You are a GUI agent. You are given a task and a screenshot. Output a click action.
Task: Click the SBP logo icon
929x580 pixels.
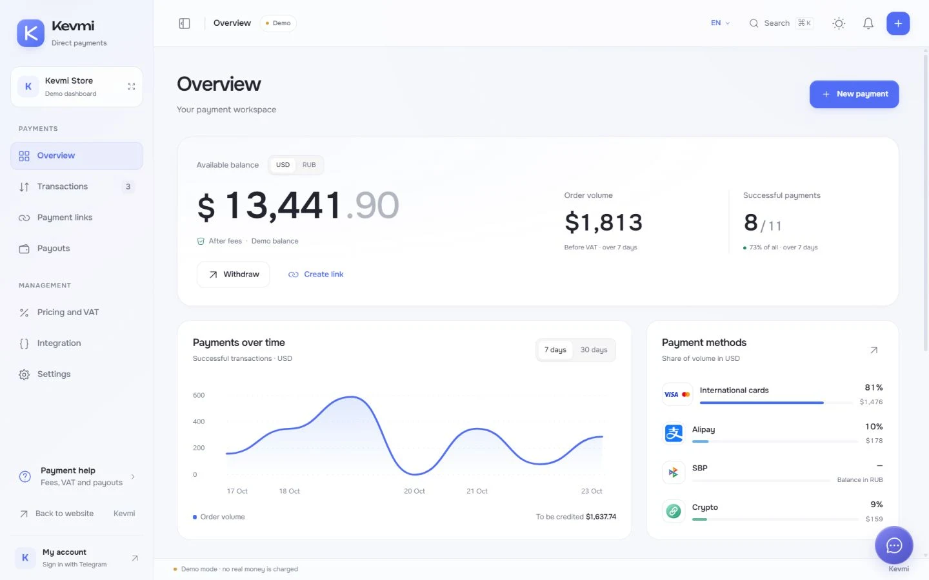(x=674, y=472)
